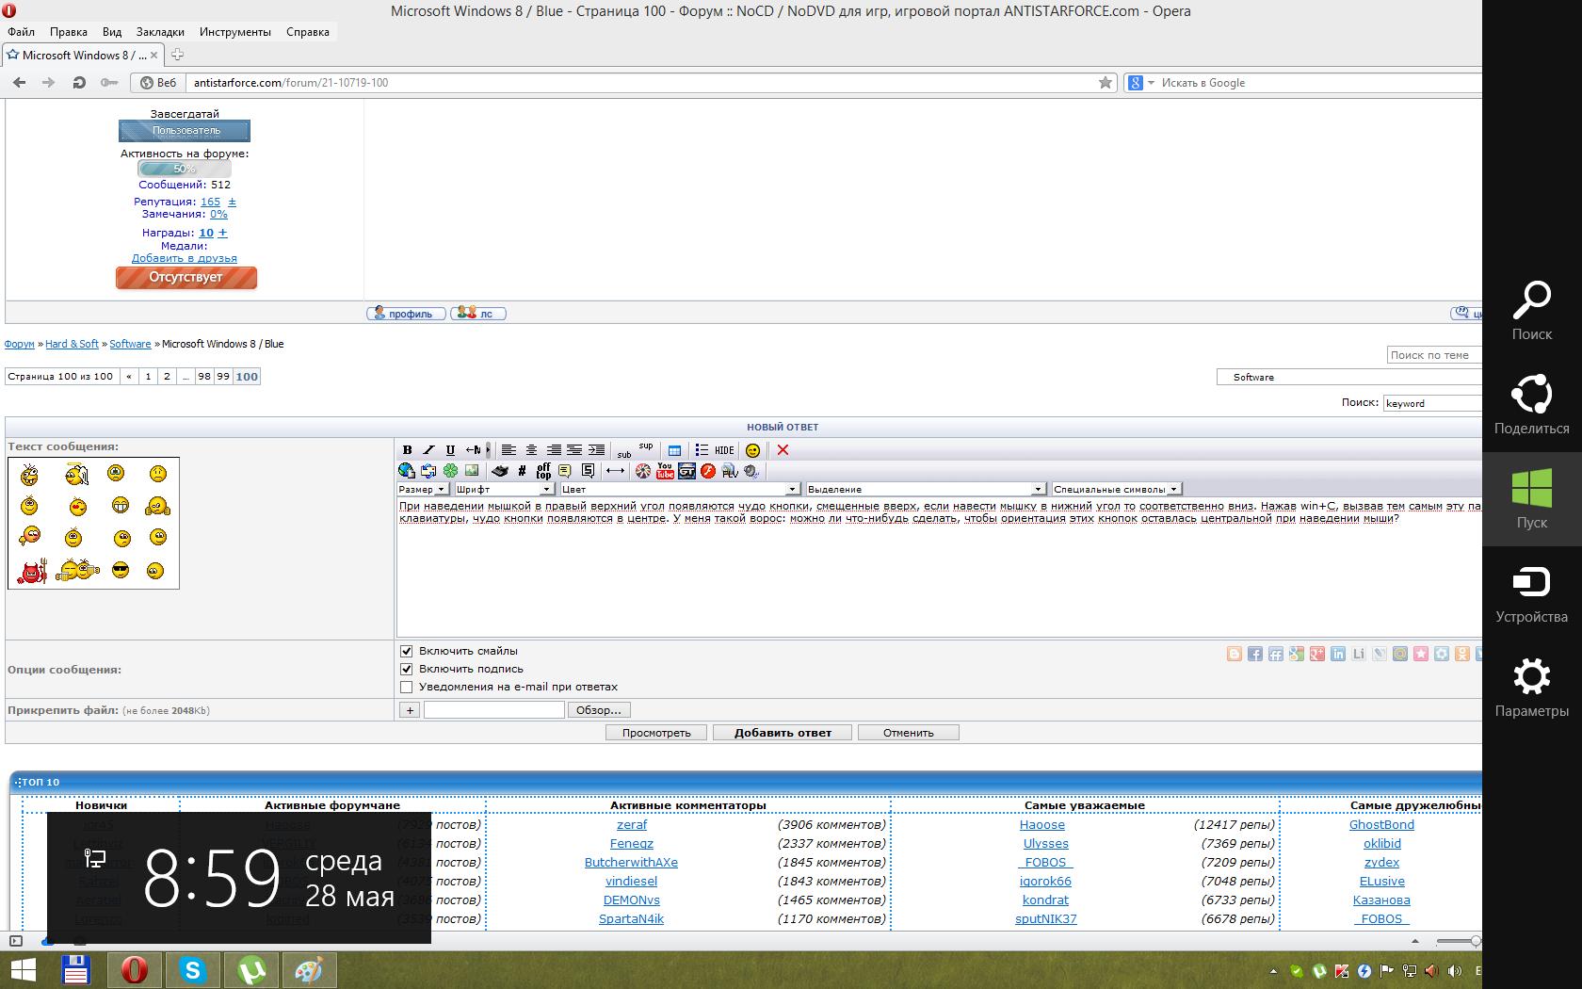Open the Цвет color dropdown
This screenshot has width=1582, height=989.
coord(679,489)
